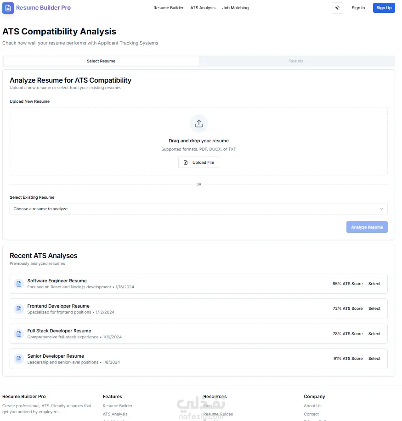Screen dimensions: 402x421
Task: Open ATS Analysis in top navigation
Action: [x=203, y=8]
